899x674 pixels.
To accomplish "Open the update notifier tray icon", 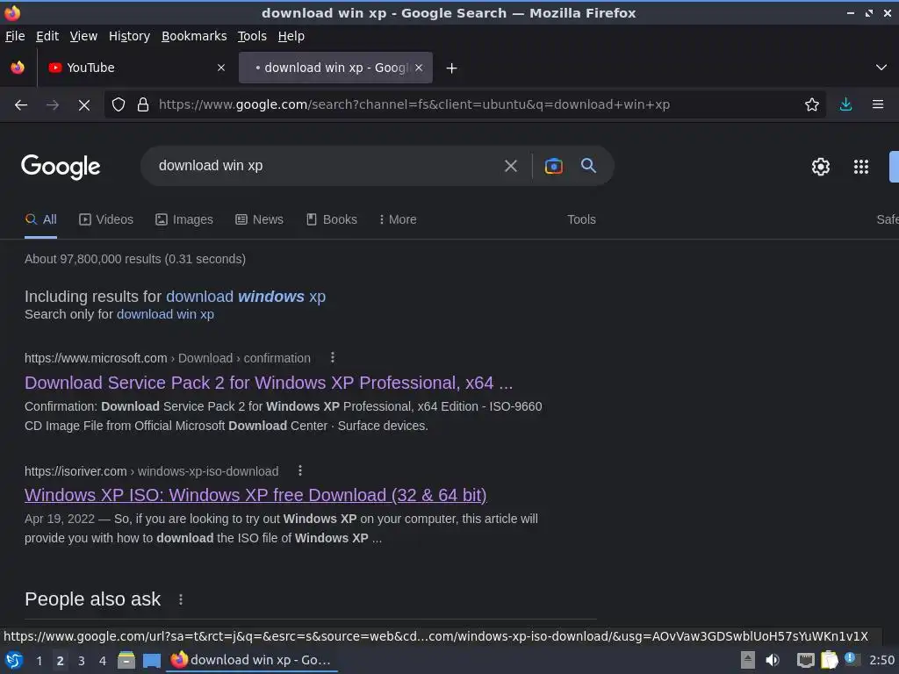I will click(851, 658).
